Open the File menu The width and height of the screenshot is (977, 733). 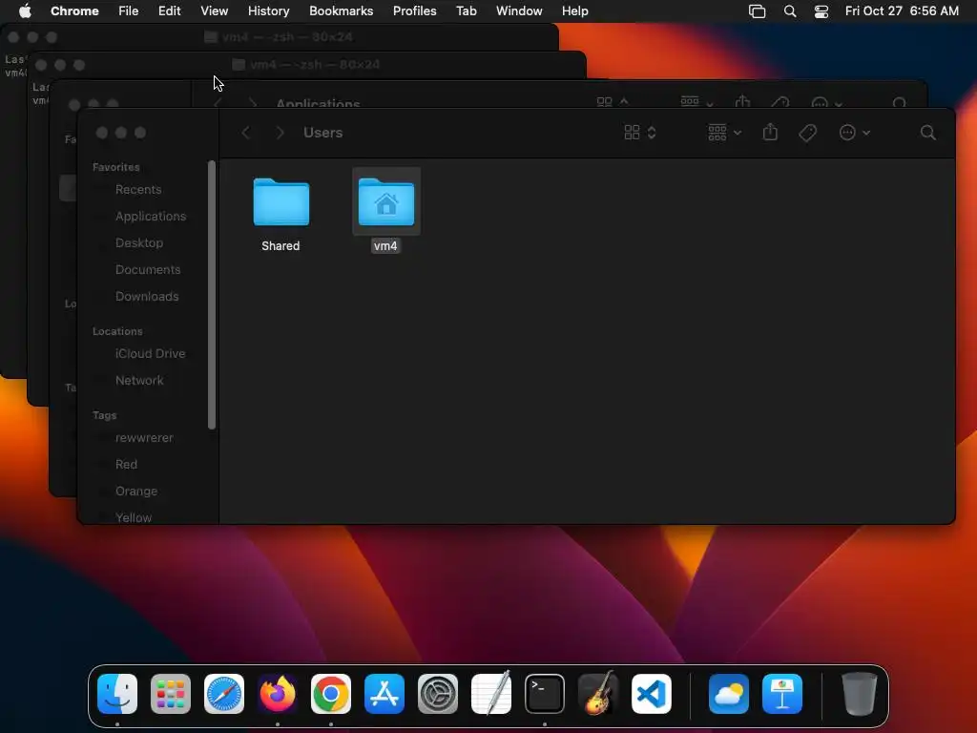[129, 11]
